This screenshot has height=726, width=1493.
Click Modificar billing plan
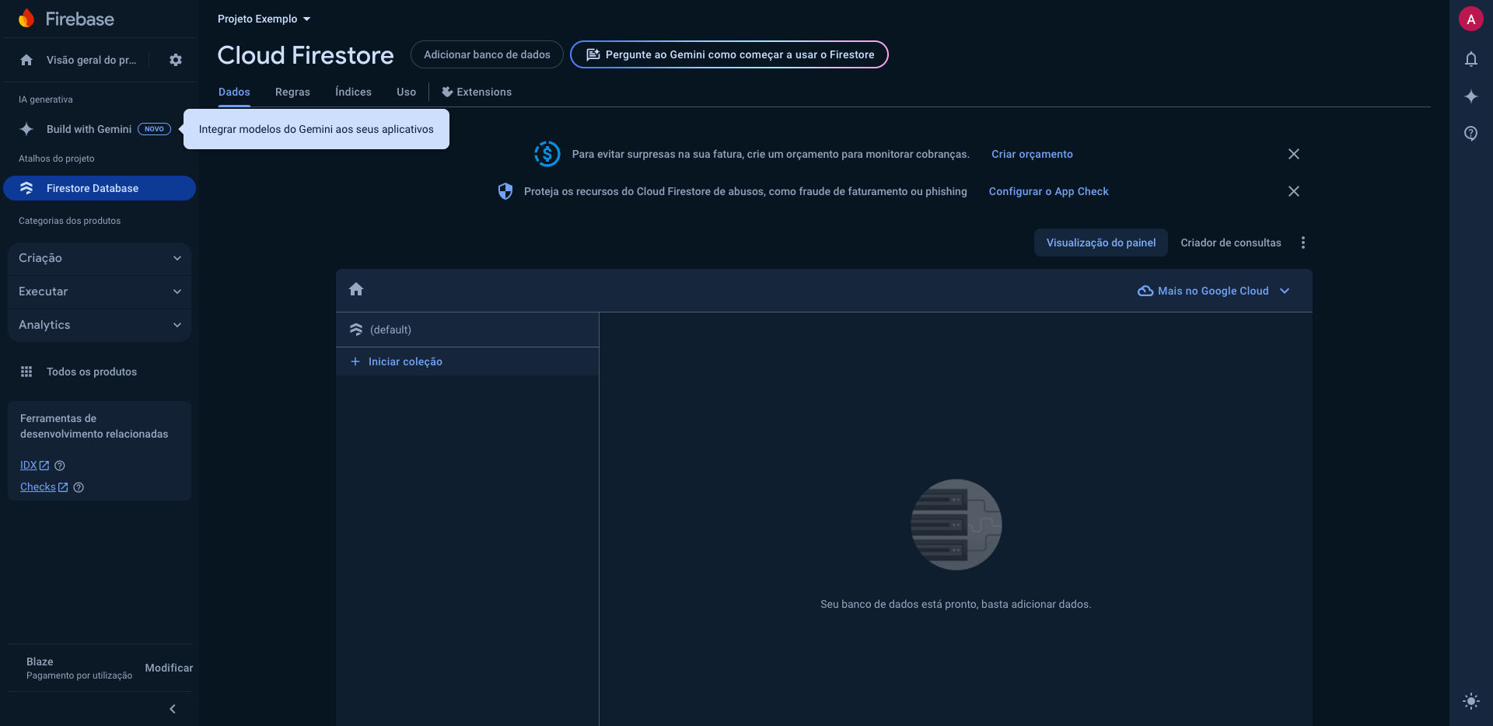click(x=169, y=668)
